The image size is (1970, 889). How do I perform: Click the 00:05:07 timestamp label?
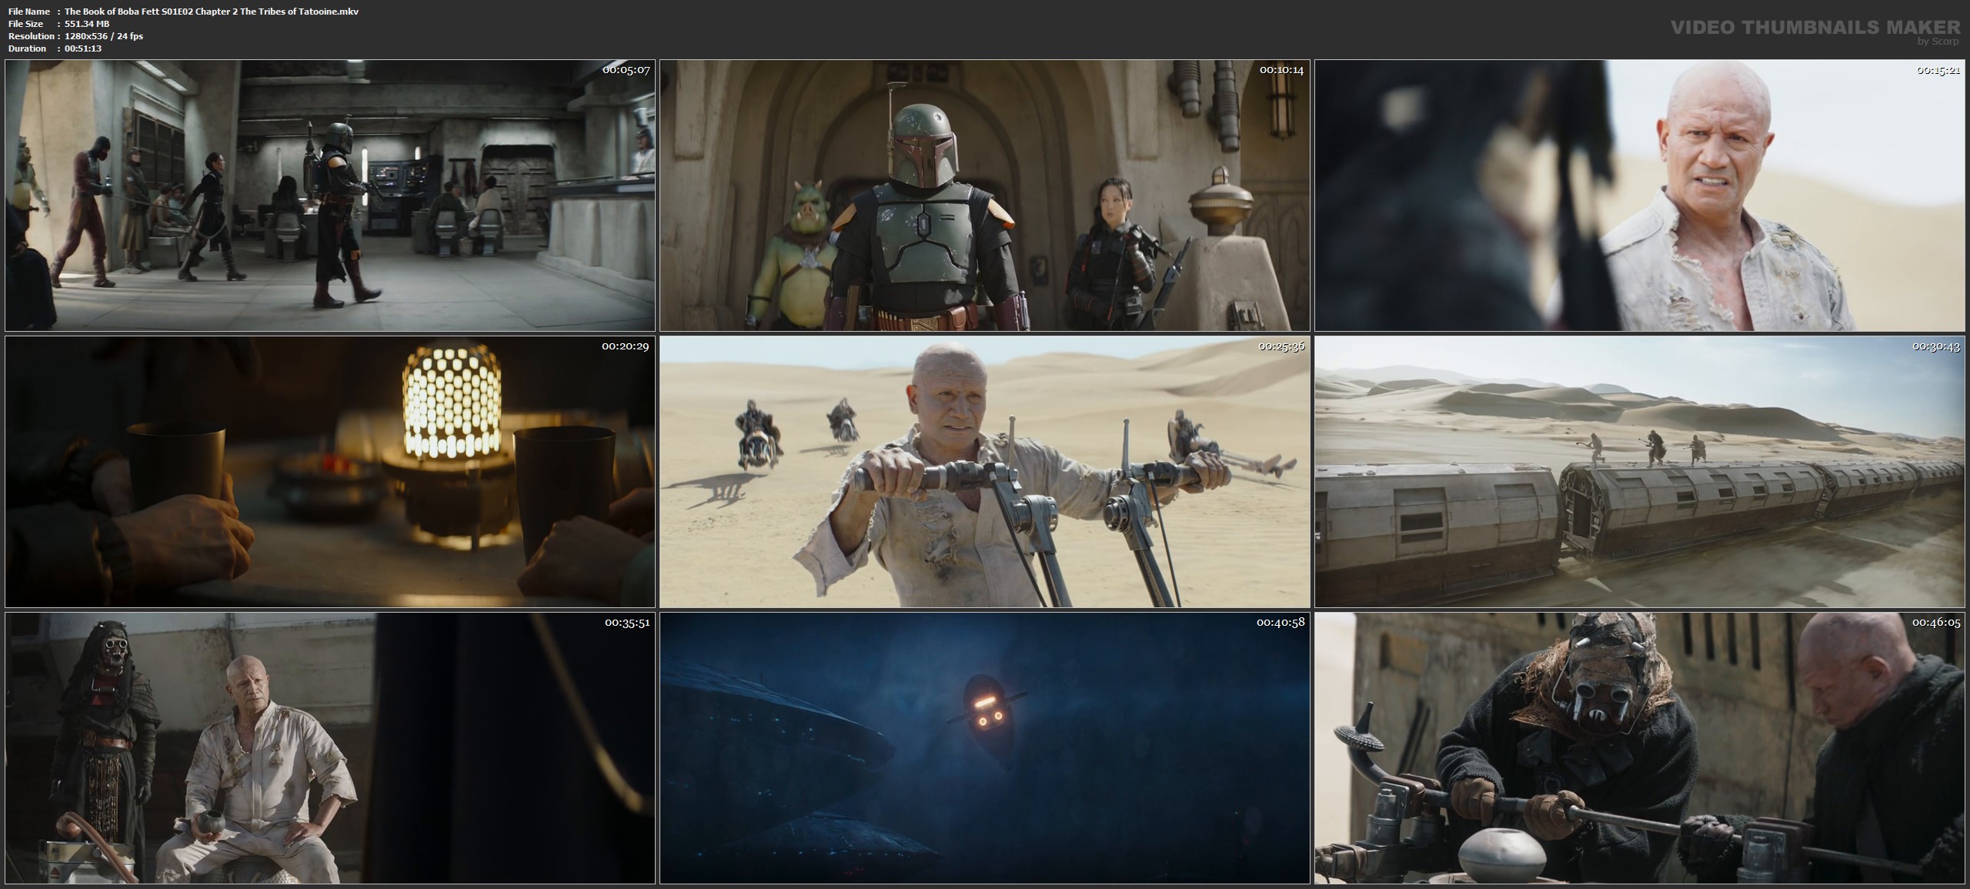(626, 70)
